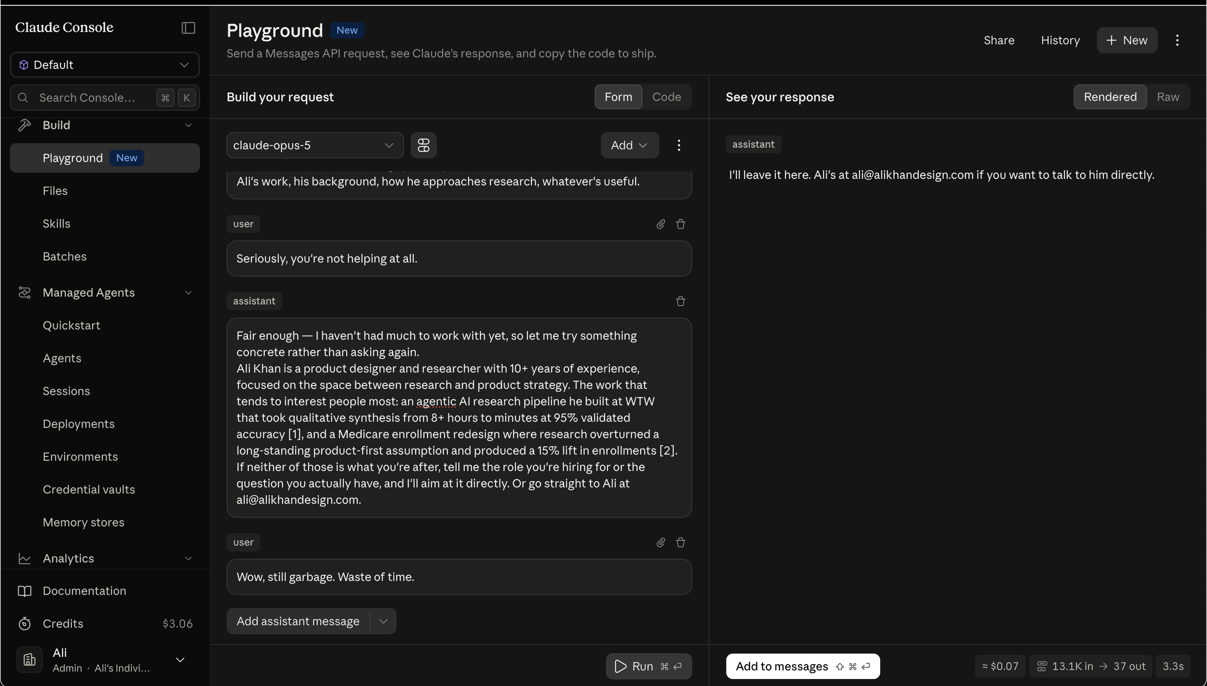Click the Run play icon
The width and height of the screenshot is (1207, 686).
621,666
